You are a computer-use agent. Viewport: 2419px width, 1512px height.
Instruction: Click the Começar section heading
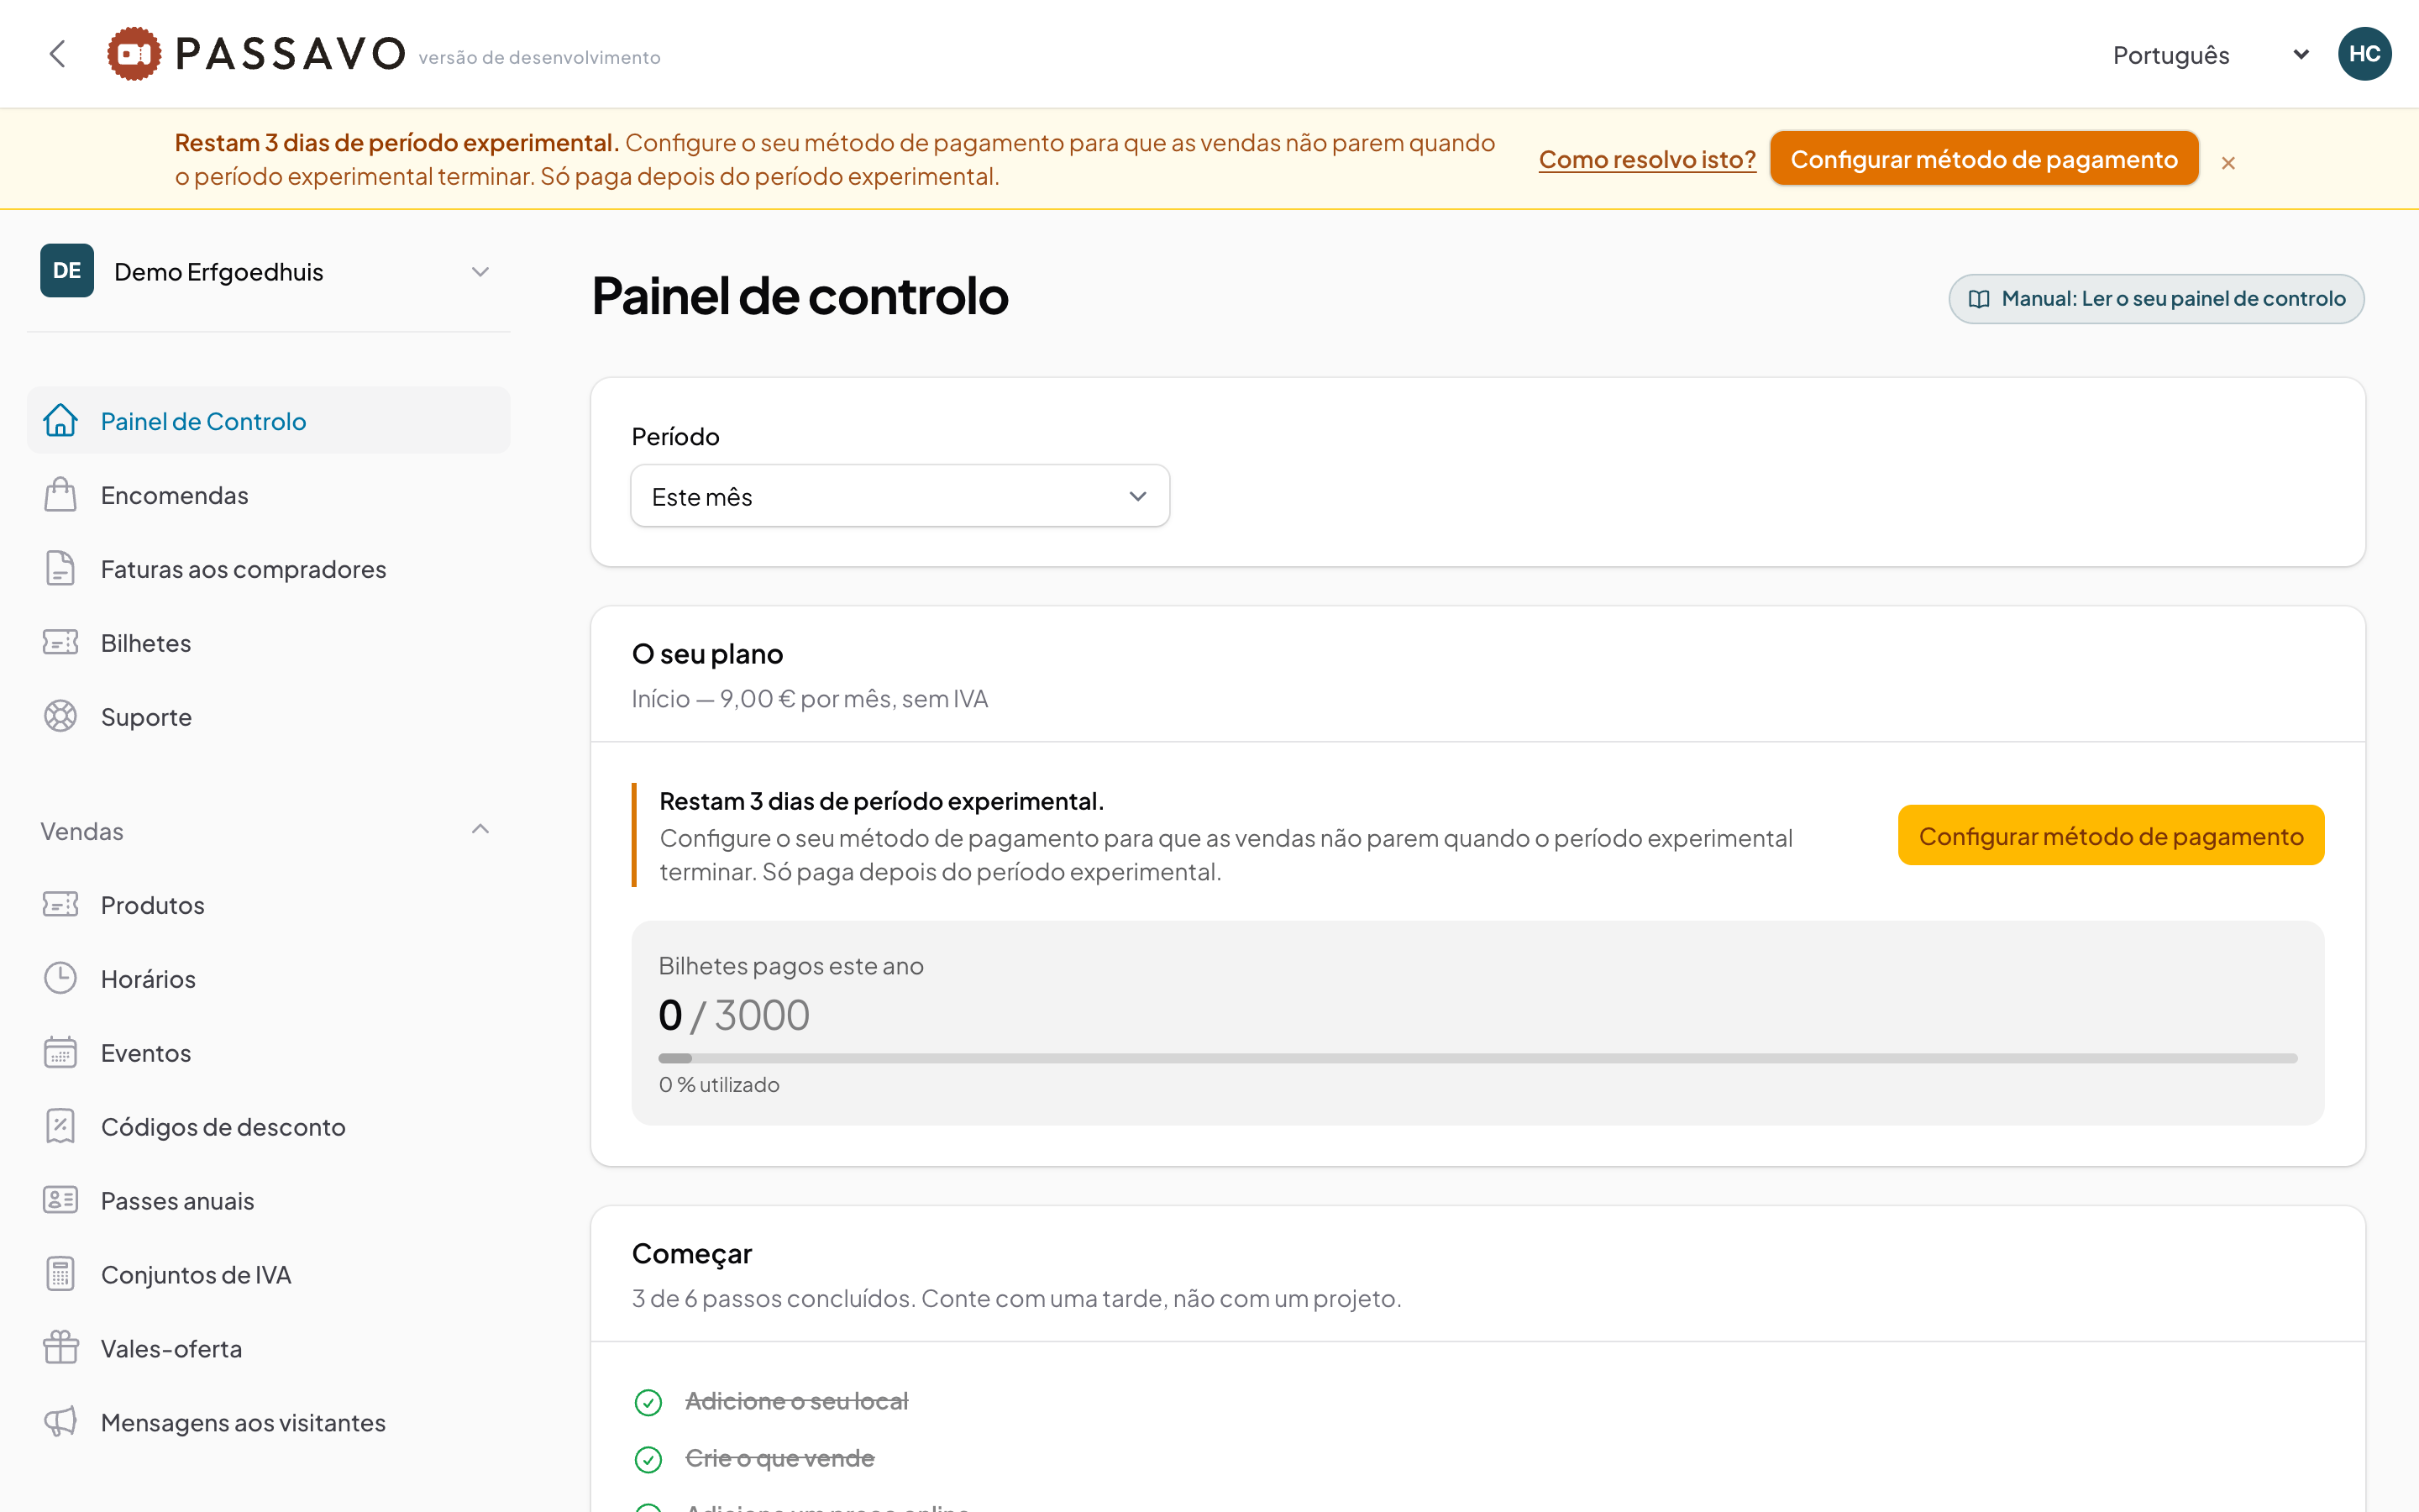pos(692,1254)
